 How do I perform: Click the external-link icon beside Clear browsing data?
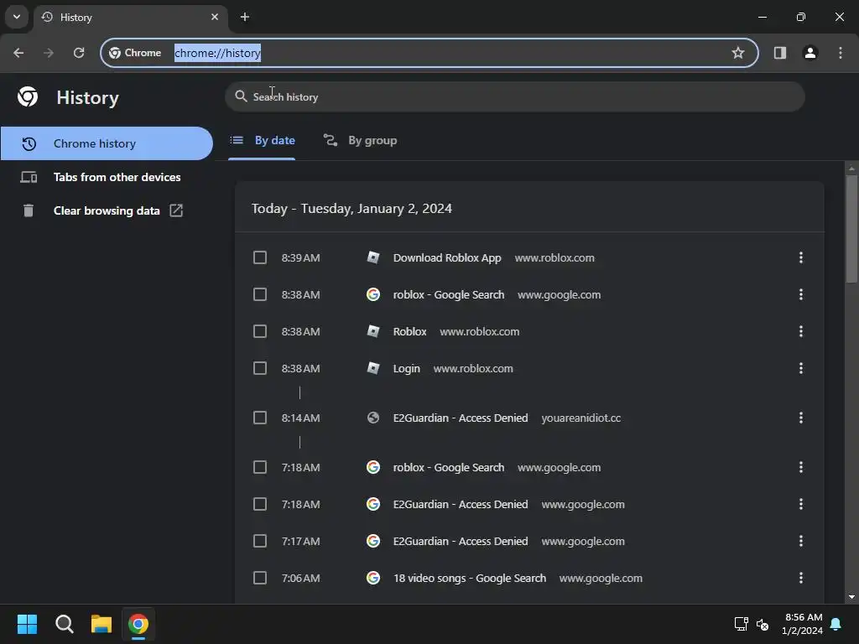pyautogui.click(x=176, y=210)
